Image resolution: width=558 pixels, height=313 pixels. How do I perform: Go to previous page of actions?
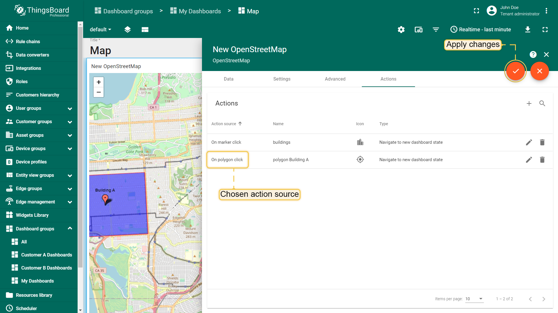tap(530, 299)
